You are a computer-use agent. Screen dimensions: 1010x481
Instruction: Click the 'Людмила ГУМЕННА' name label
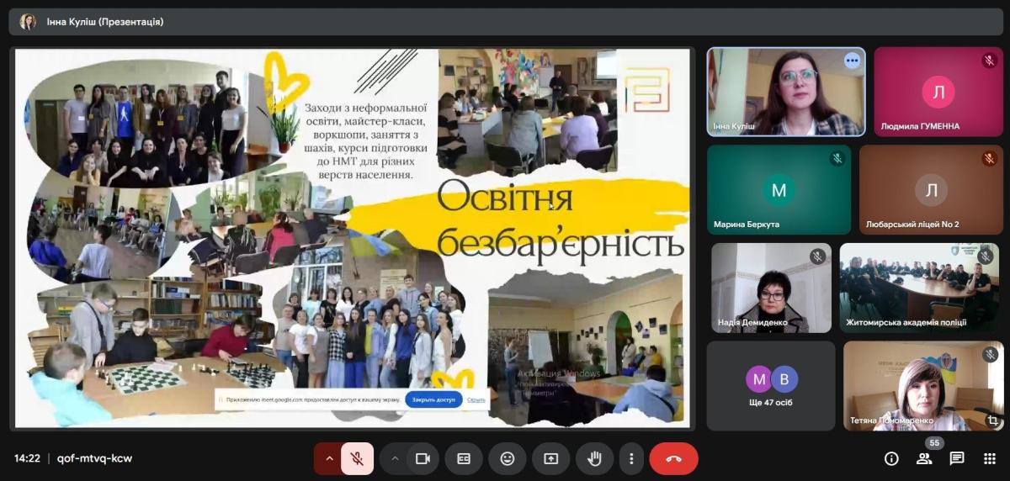point(920,126)
